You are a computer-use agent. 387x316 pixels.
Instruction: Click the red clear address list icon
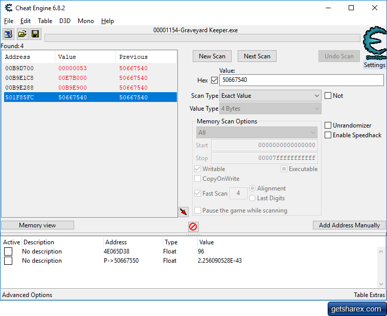point(193,226)
